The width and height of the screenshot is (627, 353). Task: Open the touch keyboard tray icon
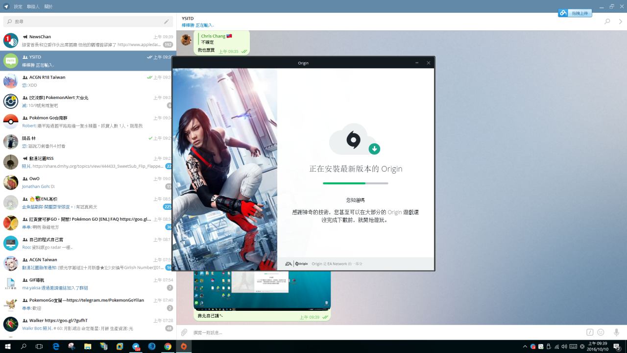(x=573, y=347)
